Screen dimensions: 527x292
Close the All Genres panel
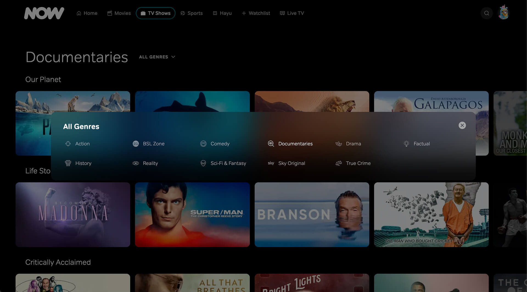tap(462, 125)
